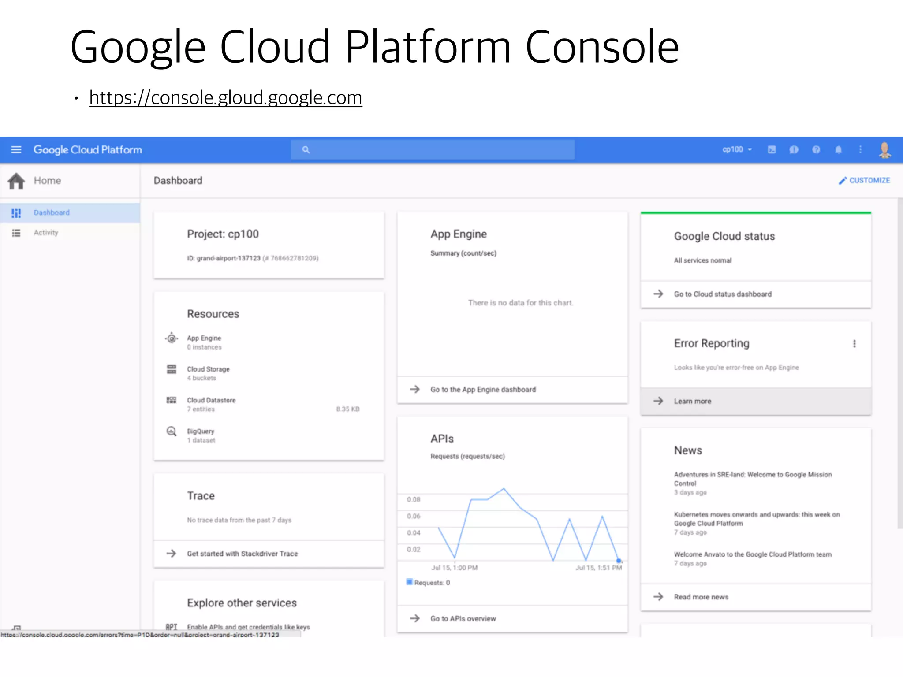The width and height of the screenshot is (903, 677).
Task: Click the Cloud Datastore icon
Action: click(x=171, y=400)
